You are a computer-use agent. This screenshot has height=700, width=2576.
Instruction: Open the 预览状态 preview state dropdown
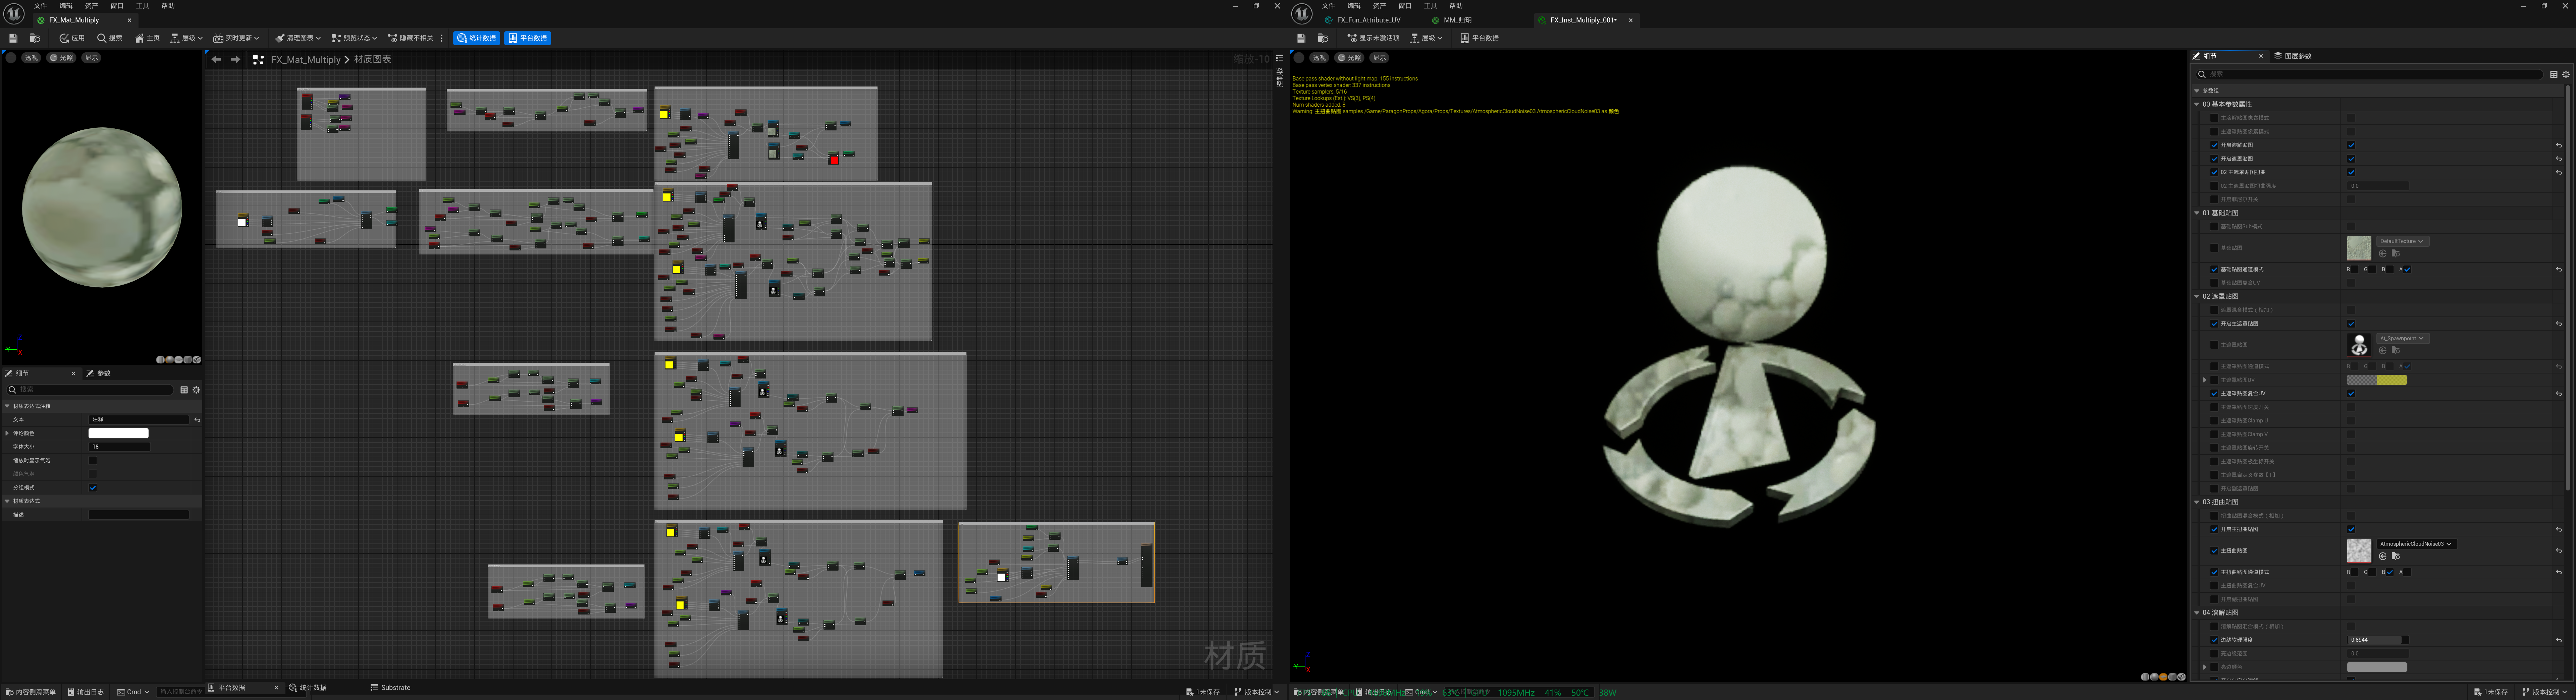point(354,38)
